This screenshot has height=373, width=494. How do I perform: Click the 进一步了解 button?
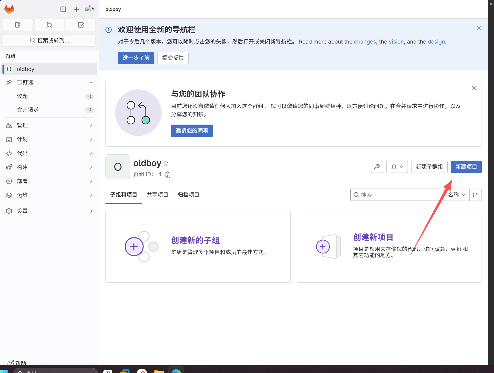(x=136, y=58)
